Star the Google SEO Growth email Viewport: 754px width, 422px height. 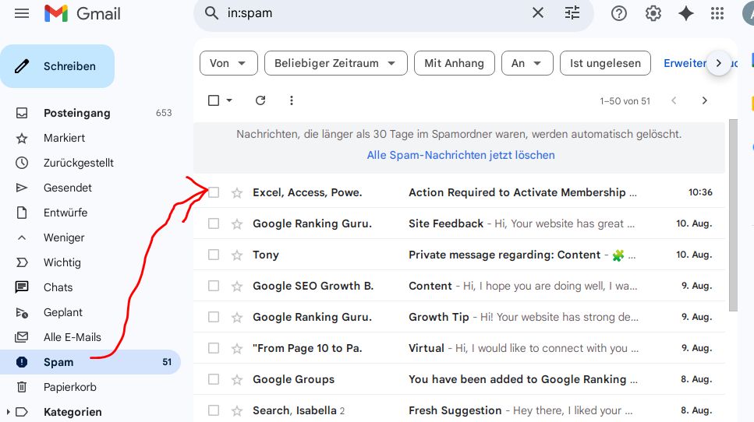point(236,287)
